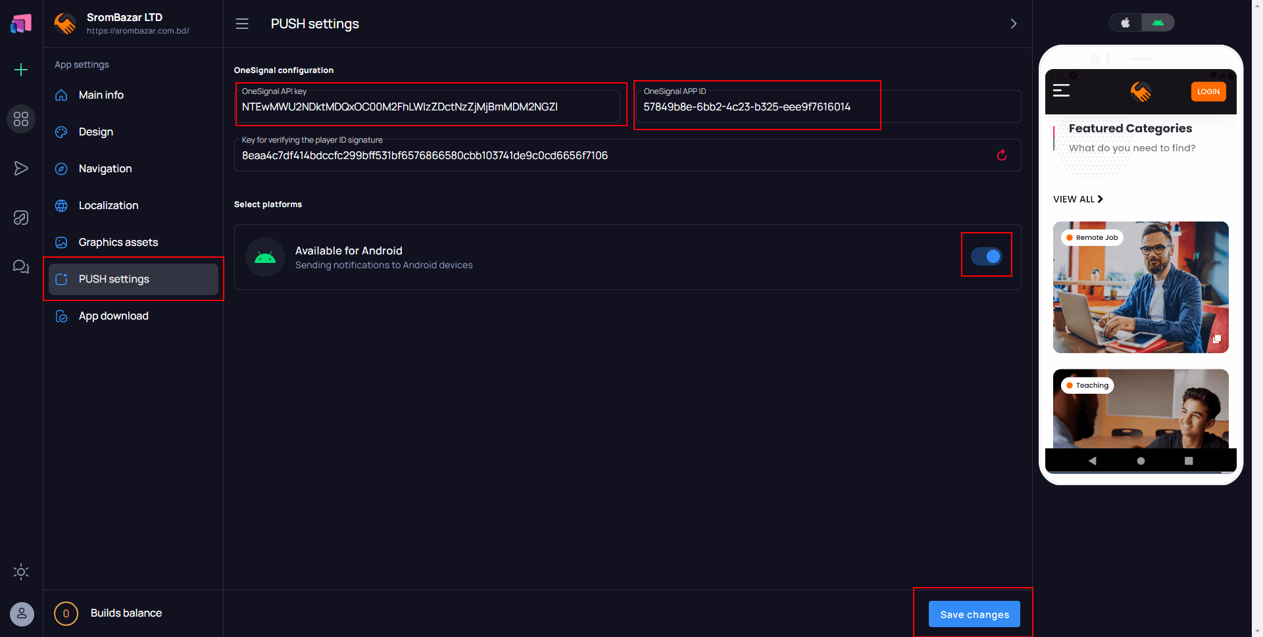Select the Remote Job category thumbnail

(1141, 287)
